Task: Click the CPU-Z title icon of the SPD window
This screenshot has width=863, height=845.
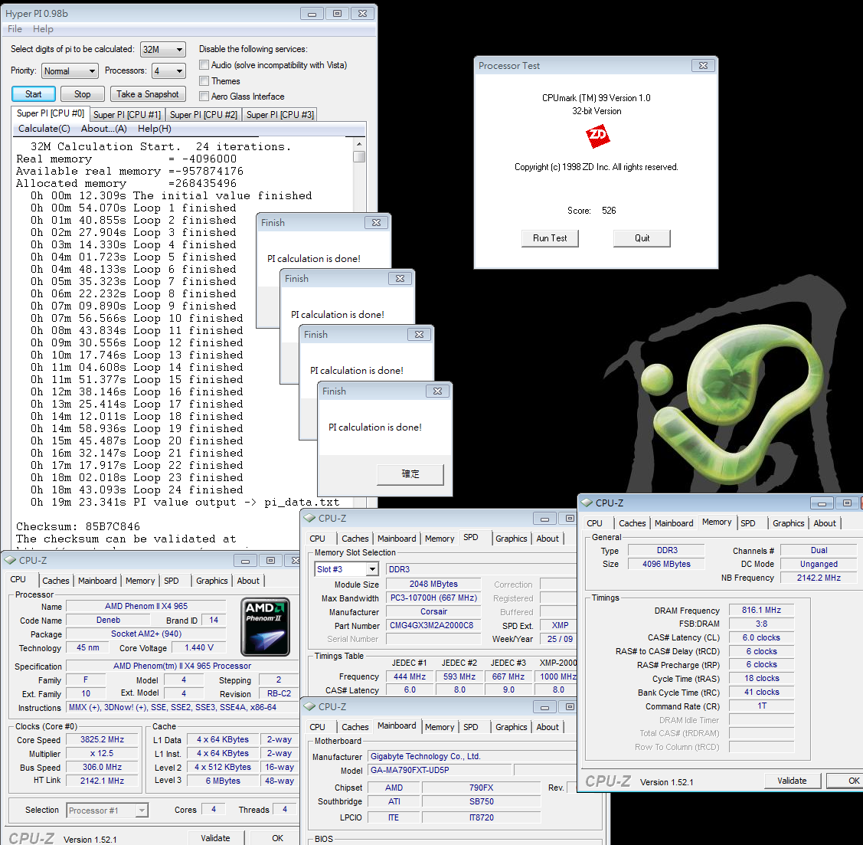Action: pyautogui.click(x=309, y=518)
